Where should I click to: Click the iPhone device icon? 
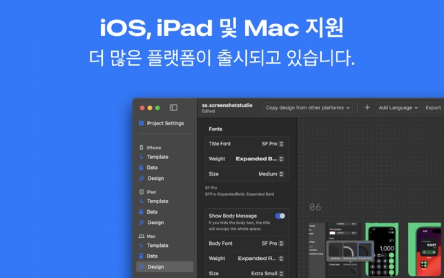click(x=142, y=147)
